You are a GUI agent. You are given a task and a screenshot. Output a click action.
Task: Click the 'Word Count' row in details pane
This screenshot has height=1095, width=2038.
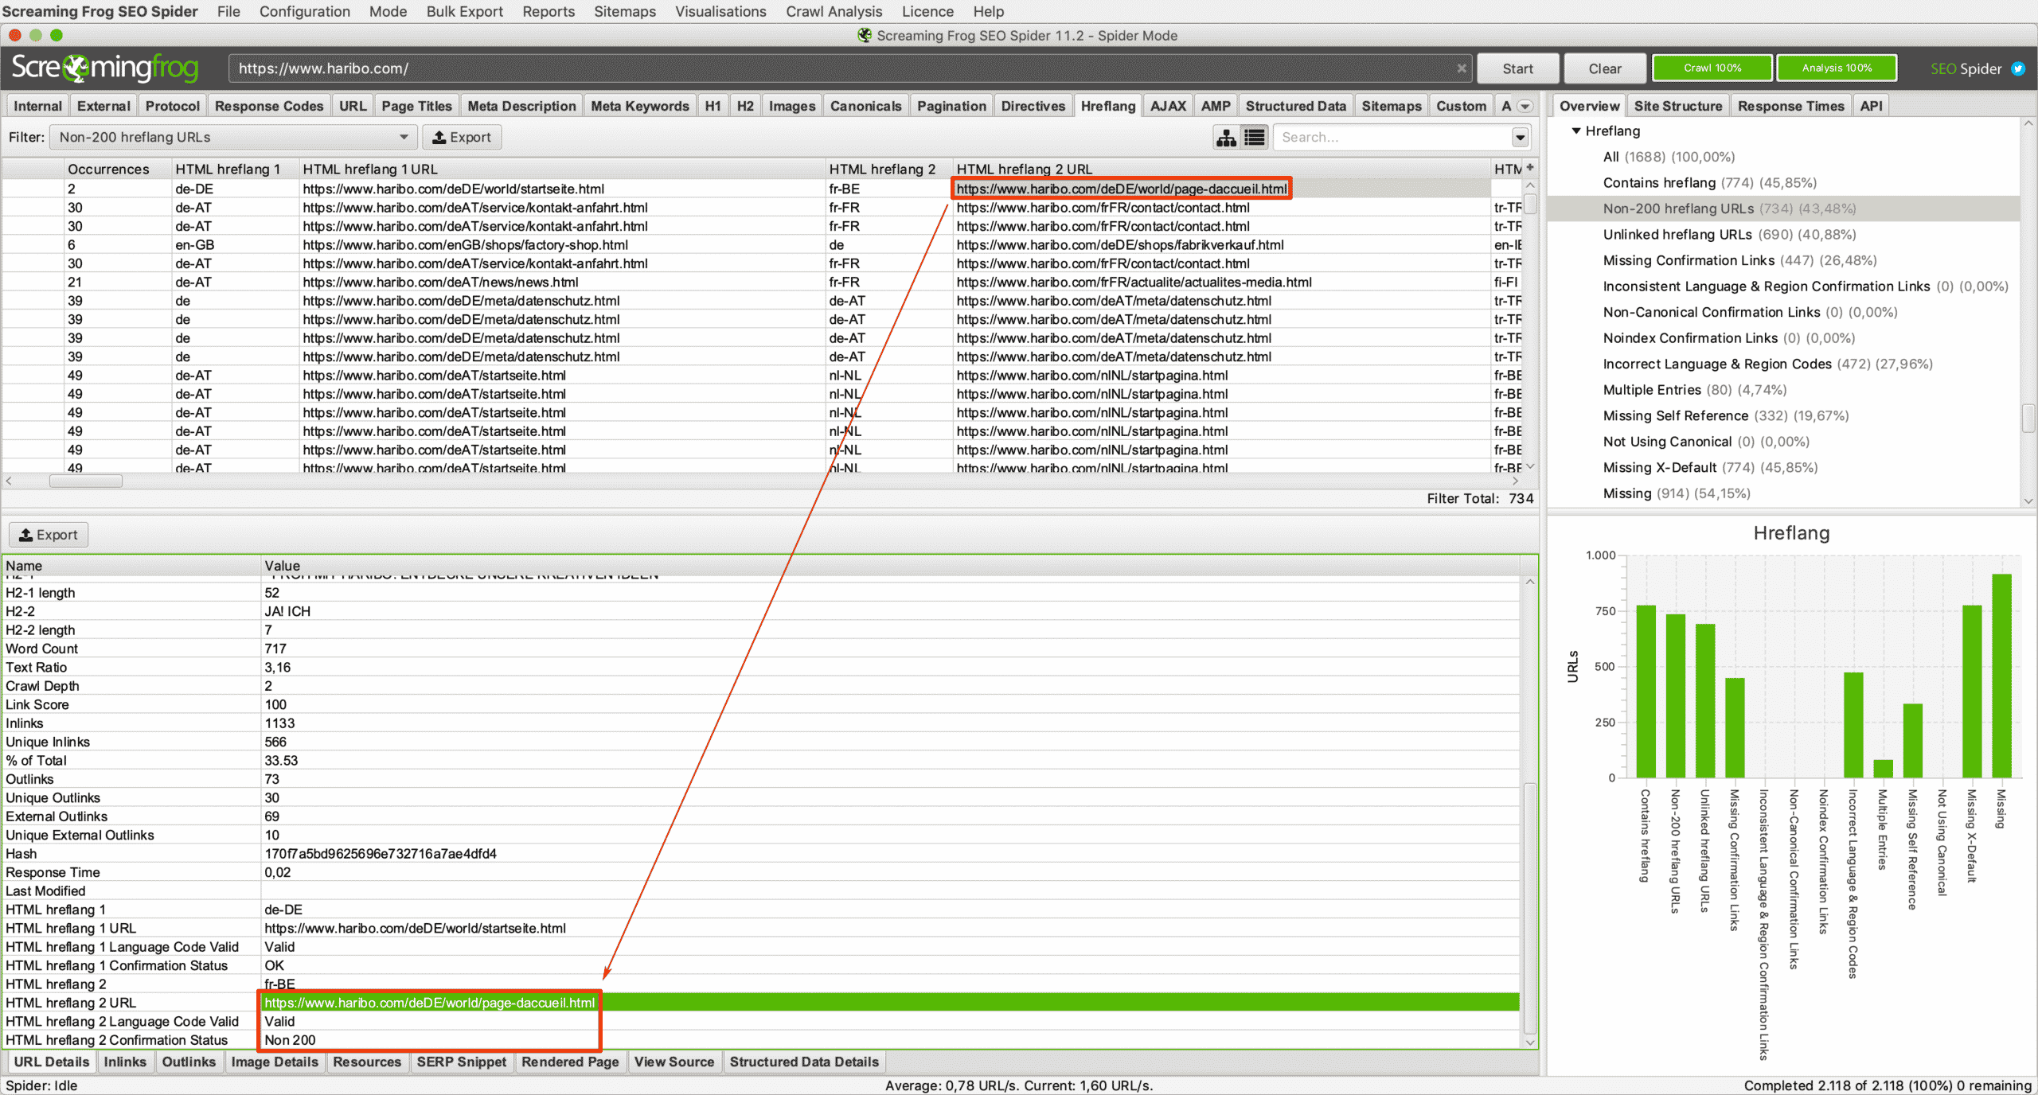[x=760, y=649]
